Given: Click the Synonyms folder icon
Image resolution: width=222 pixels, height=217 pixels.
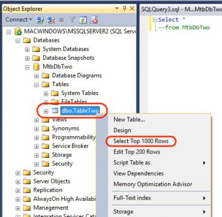Looking at the screenshot, I should [x=46, y=129].
